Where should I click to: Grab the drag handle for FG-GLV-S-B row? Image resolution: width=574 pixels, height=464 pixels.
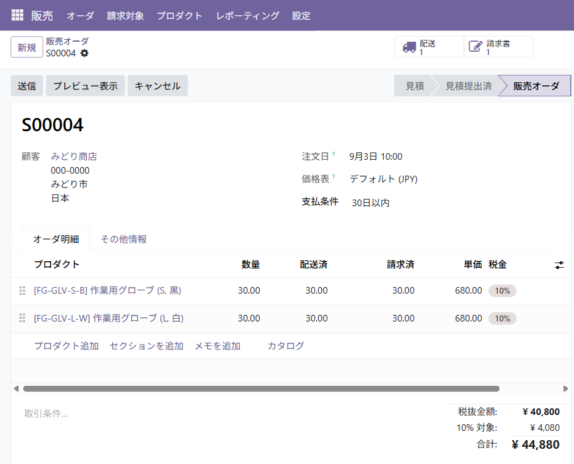pyautogui.click(x=23, y=290)
